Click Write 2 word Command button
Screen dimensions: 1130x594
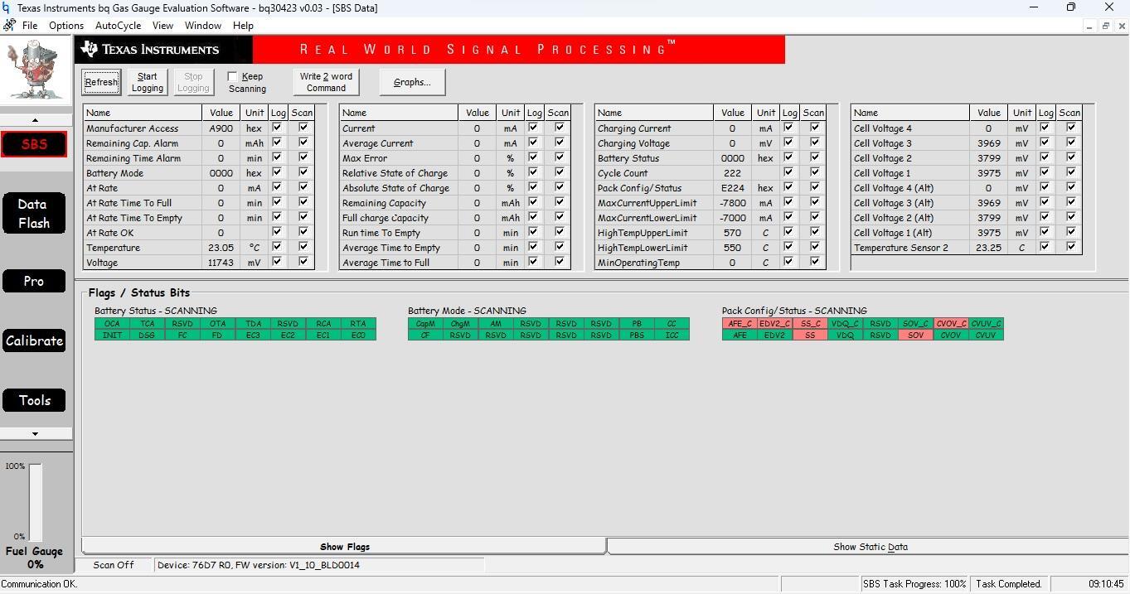click(x=326, y=82)
